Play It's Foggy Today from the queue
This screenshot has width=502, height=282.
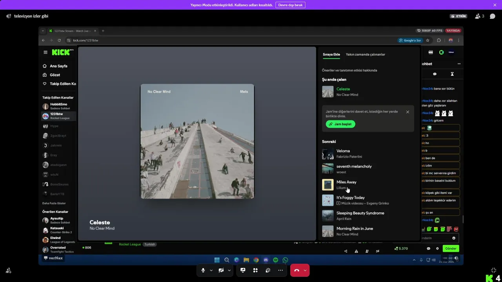click(x=368, y=200)
